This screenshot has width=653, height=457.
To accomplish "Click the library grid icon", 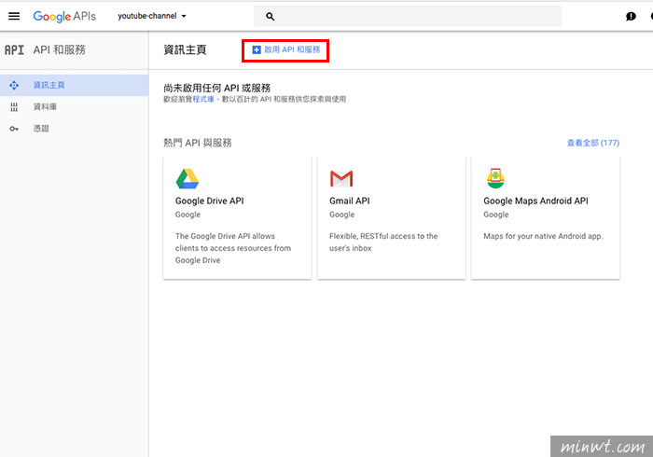I will tap(14, 107).
